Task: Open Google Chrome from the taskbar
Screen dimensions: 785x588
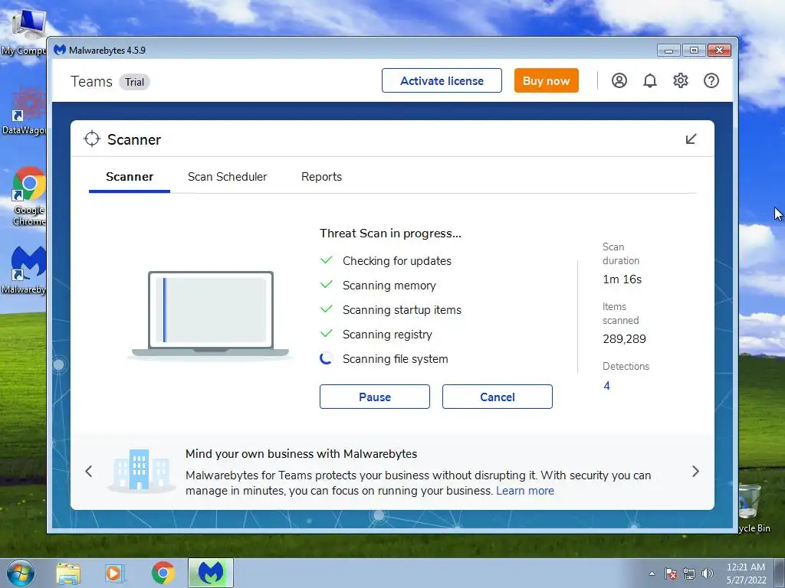Action: coord(163,573)
